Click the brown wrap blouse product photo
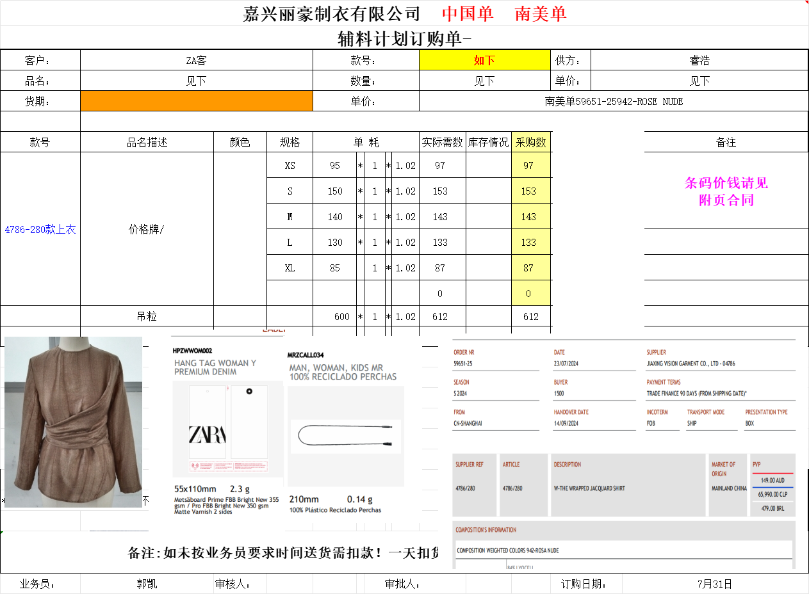809x594 pixels. [73, 422]
